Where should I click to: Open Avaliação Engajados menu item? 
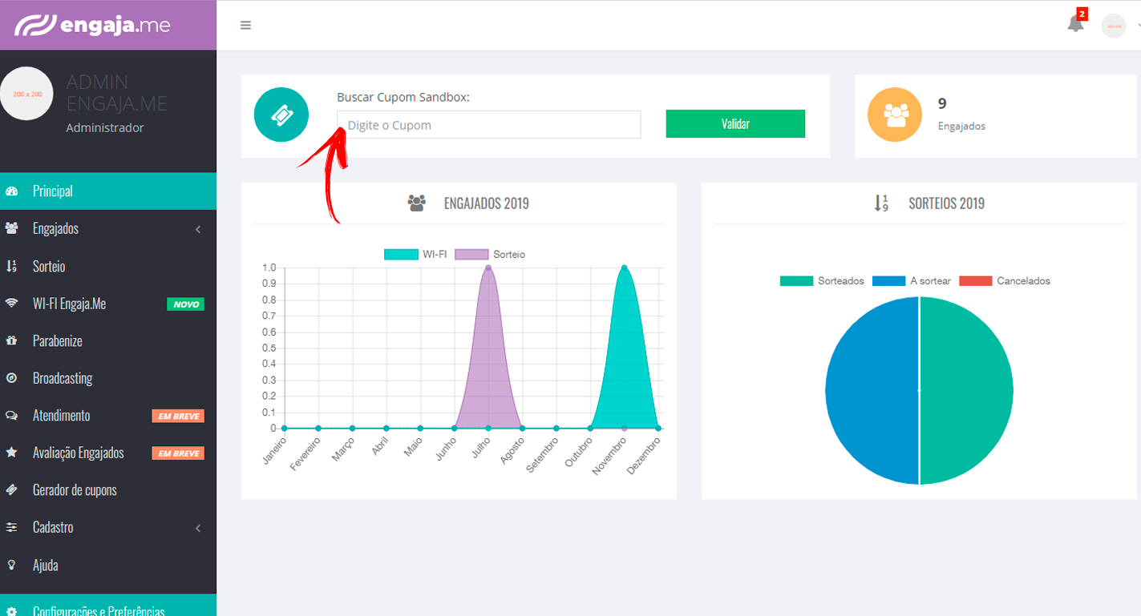pyautogui.click(x=108, y=453)
